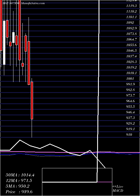This screenshot has width=140, height=196.
Task: Click the price label 1010.1
Action: (132, 73)
